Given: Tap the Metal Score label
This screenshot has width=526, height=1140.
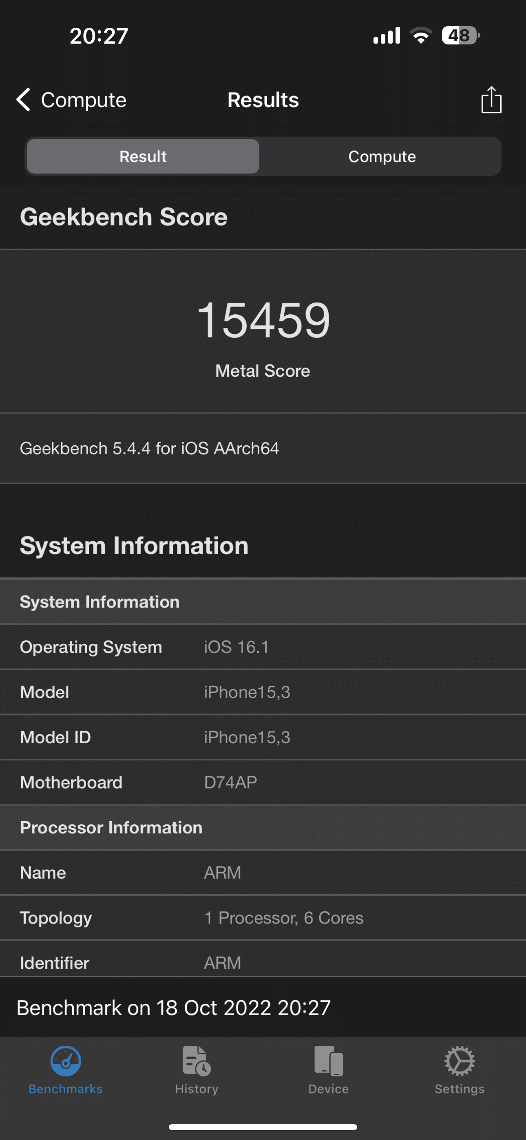Looking at the screenshot, I should click(x=263, y=371).
